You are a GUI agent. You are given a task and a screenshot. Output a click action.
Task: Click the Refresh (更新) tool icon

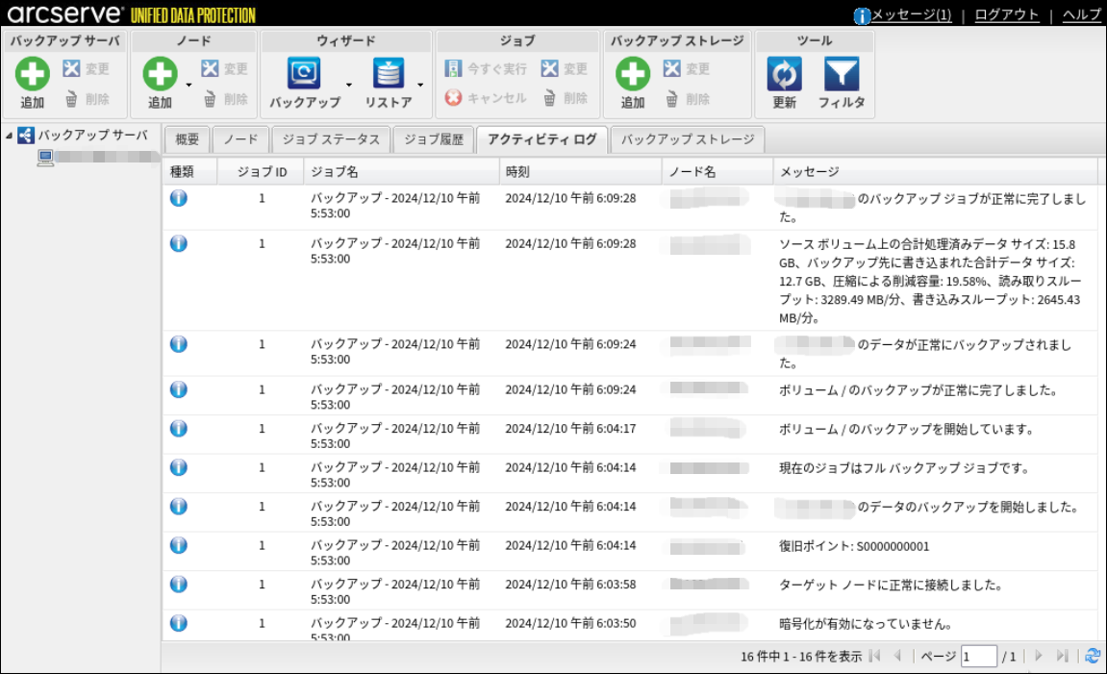[784, 75]
